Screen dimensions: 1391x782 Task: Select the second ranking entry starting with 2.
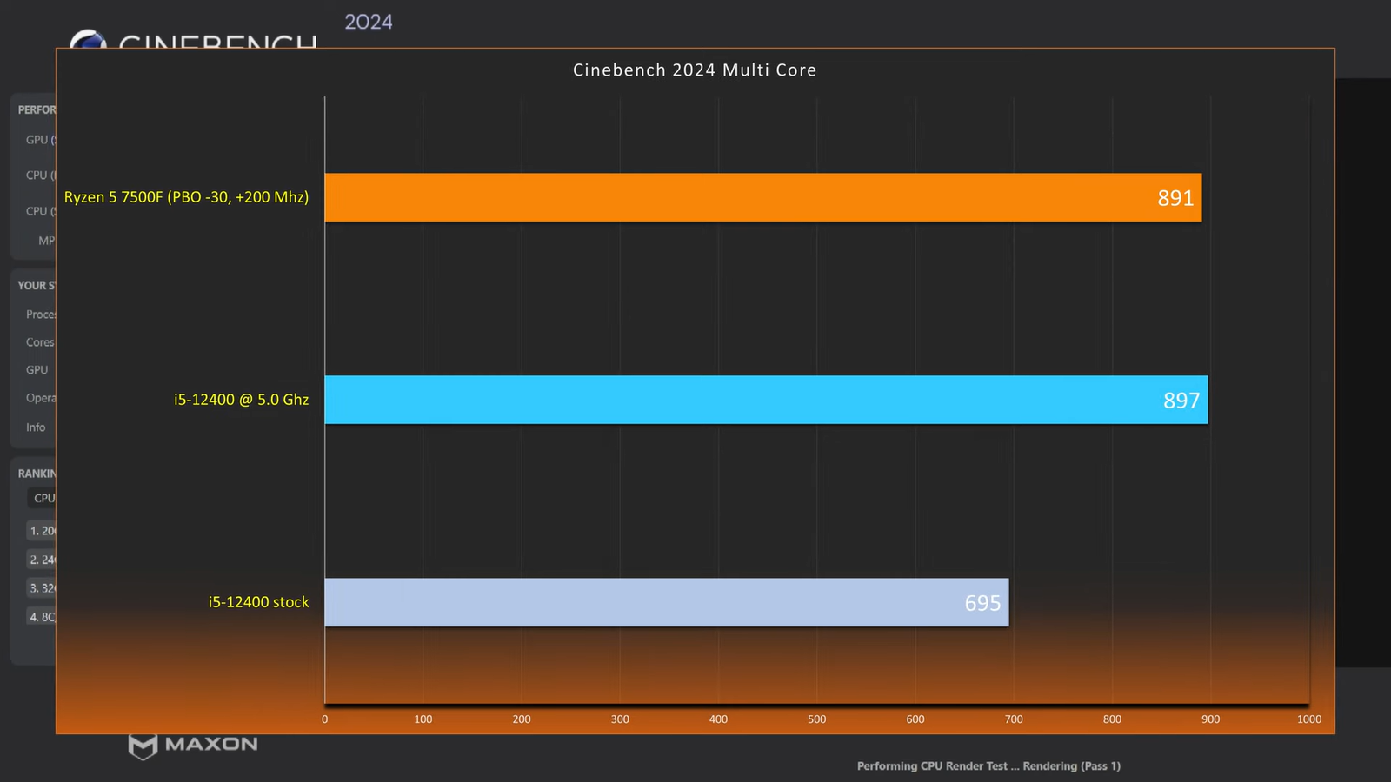[42, 560]
